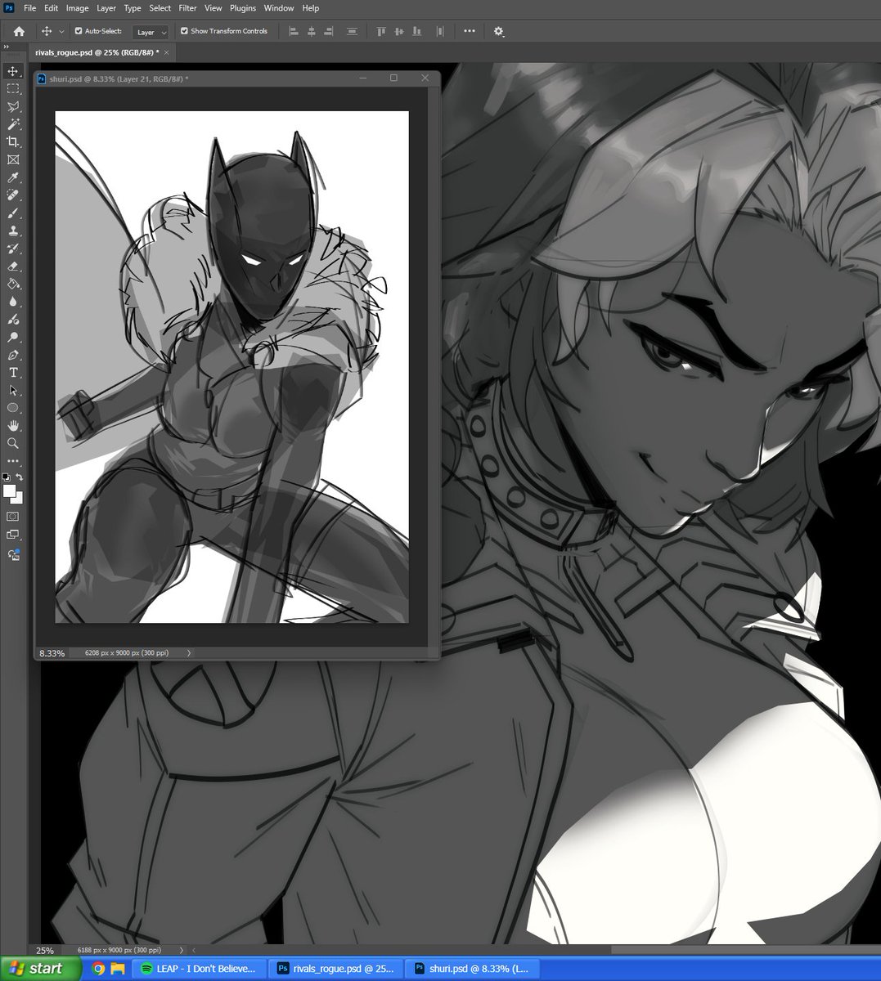Expand shuri.psd status bar info arrow
Image resolution: width=881 pixels, height=981 pixels.
[x=189, y=653]
